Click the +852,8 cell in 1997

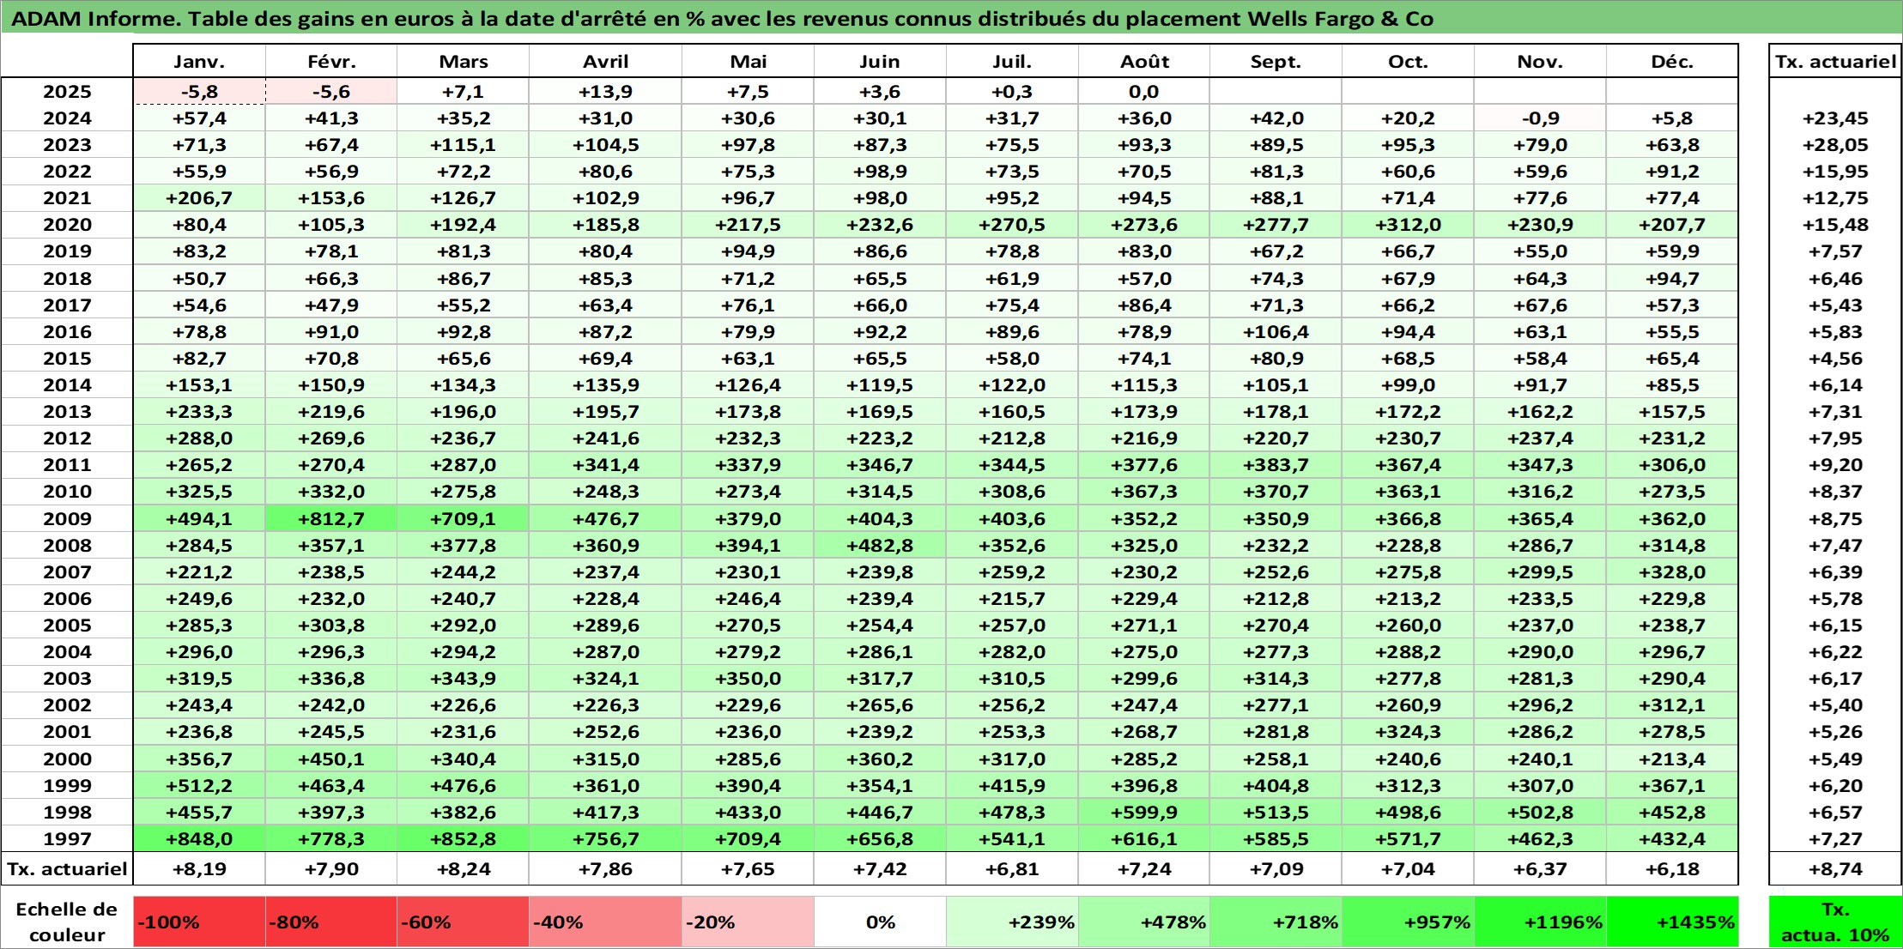(x=464, y=838)
